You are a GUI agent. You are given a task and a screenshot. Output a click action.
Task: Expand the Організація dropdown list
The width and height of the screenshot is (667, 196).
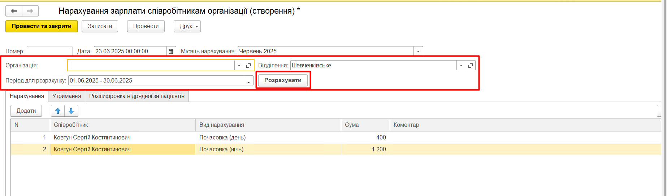pyautogui.click(x=239, y=66)
